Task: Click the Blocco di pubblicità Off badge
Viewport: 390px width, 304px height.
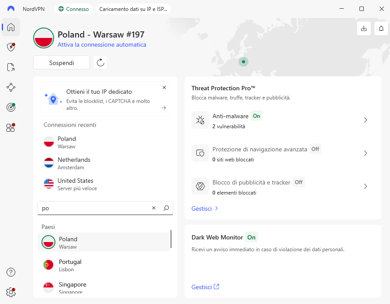Action: point(298,182)
